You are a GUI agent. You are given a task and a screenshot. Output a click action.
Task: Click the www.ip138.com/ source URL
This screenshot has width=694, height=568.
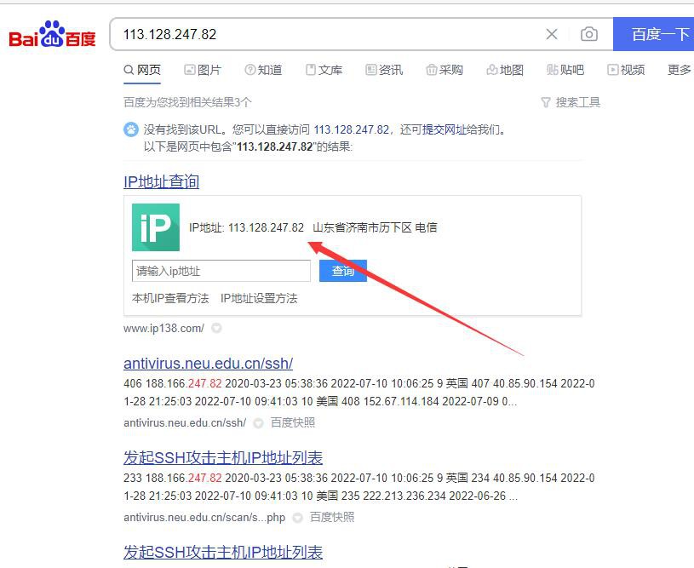point(163,328)
